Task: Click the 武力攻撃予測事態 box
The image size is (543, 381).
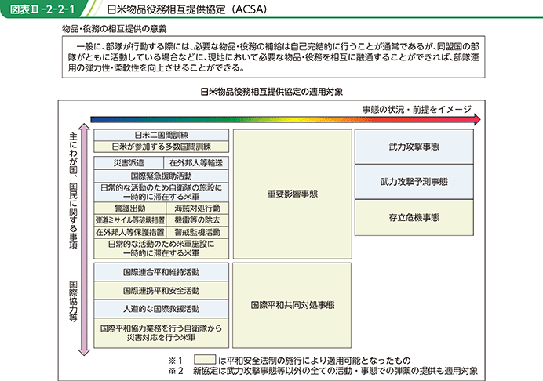Action: 414,182
